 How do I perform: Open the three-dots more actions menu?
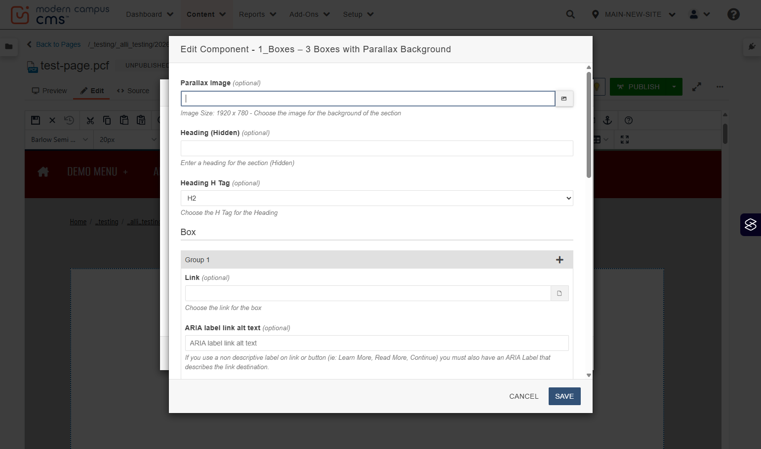tap(720, 87)
